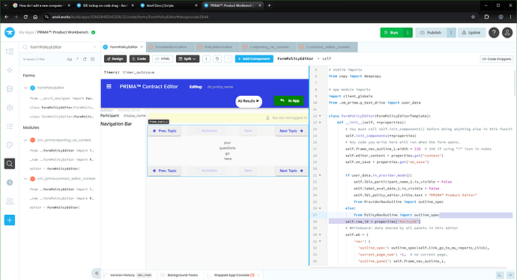Viewport: 517px width, 280px height.
Task: Open the Theme palette sidebar icon
Action: [x=10, y=145]
